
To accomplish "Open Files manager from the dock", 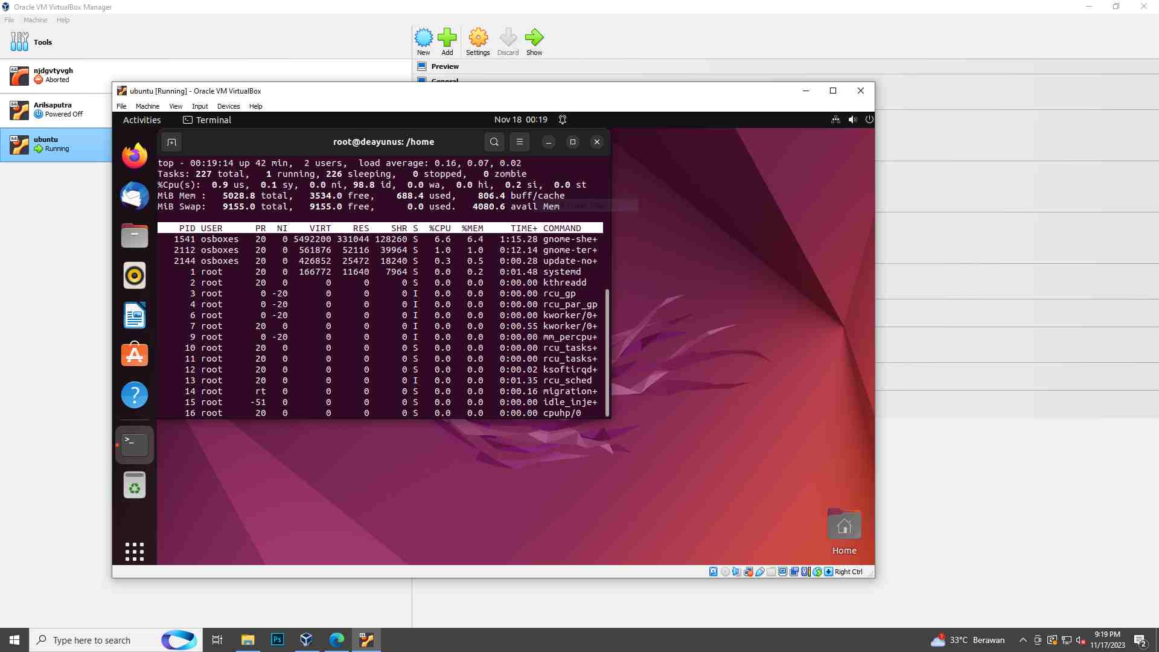I will [135, 235].
